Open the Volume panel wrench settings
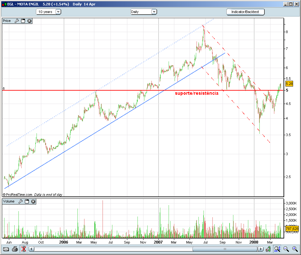 point(21,201)
